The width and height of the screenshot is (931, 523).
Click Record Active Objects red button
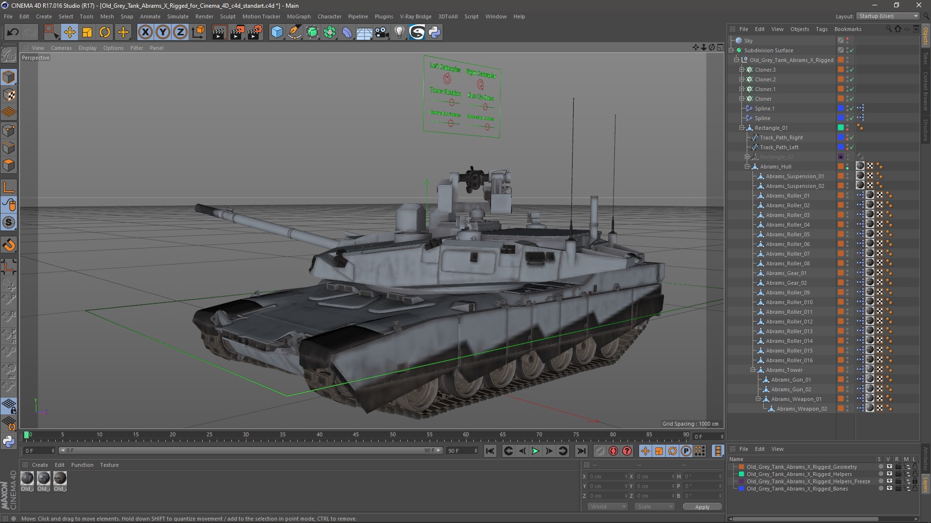[613, 451]
